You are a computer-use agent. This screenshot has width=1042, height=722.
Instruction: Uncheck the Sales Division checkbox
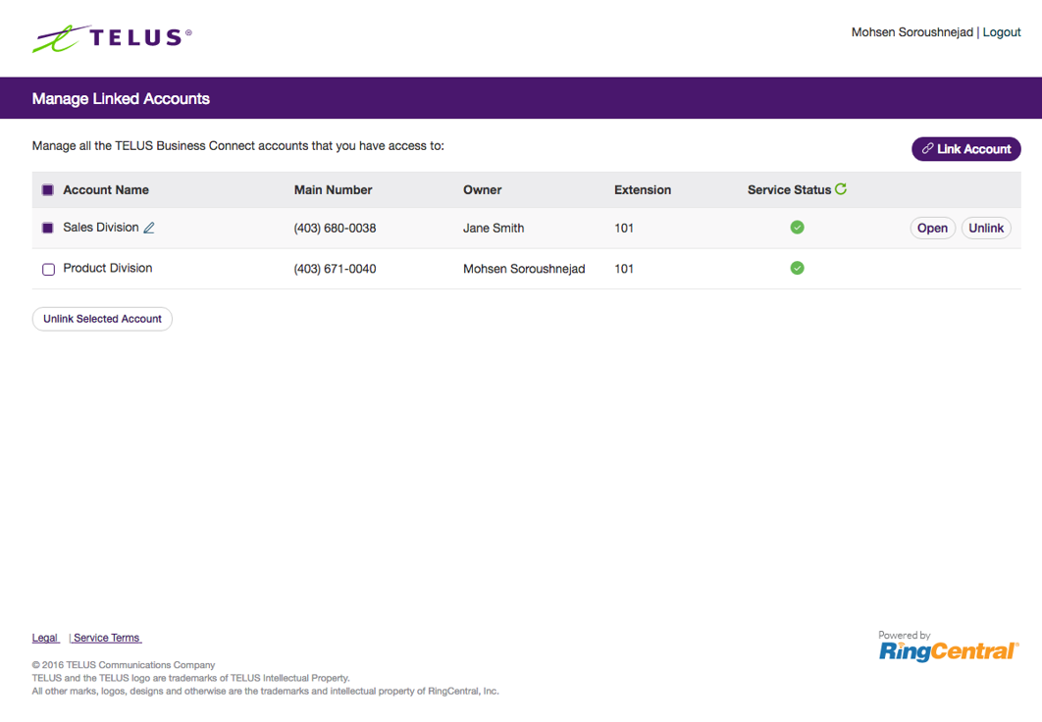pyautogui.click(x=47, y=227)
